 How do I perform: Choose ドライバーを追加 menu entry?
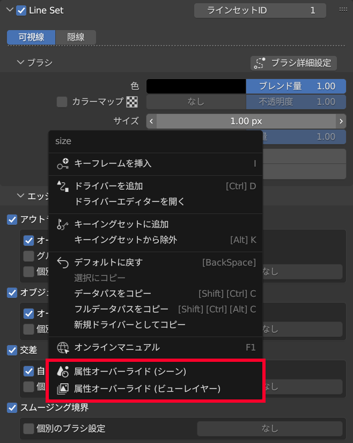(x=156, y=186)
